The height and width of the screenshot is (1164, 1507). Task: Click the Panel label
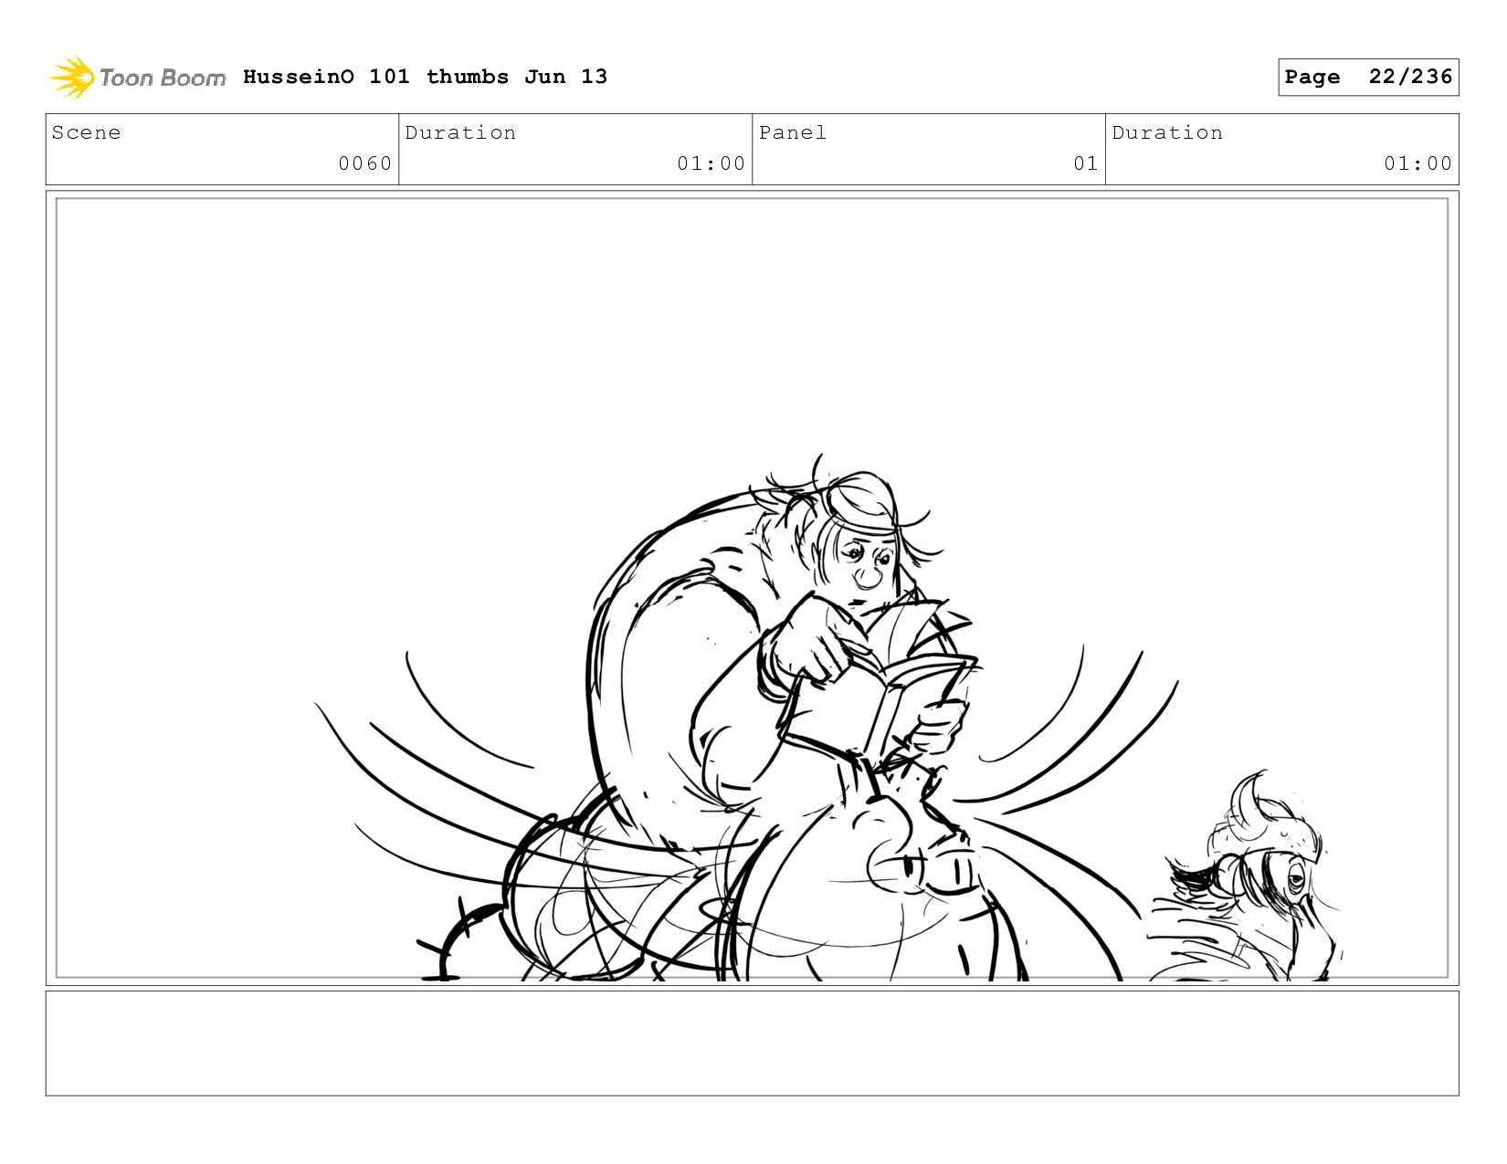tap(793, 132)
